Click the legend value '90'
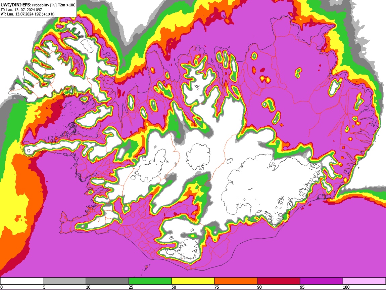The width and height of the screenshot is (386, 290). click(259, 287)
